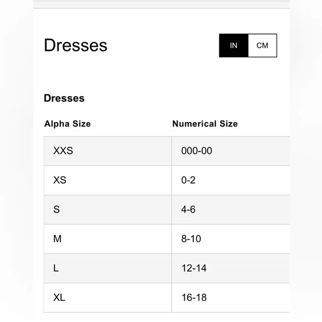Select the IN unit toggle
Screen dimensions: 322x322
(x=234, y=46)
